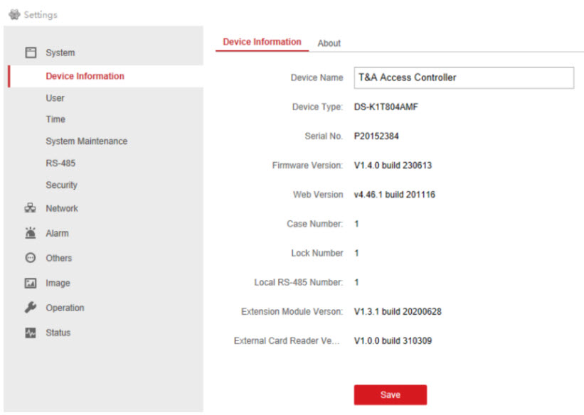
Task: Click the System panel icon in sidebar
Action: (x=31, y=53)
